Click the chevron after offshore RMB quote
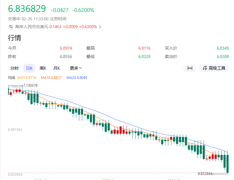This screenshot has height=180, width=234. 100,27
